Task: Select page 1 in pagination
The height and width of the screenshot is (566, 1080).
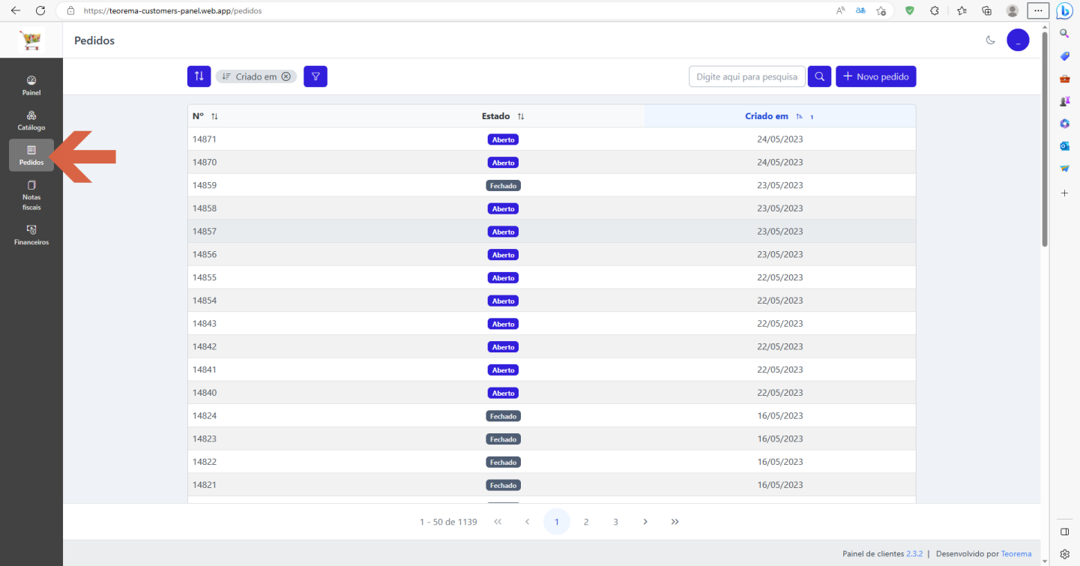Action: point(557,522)
